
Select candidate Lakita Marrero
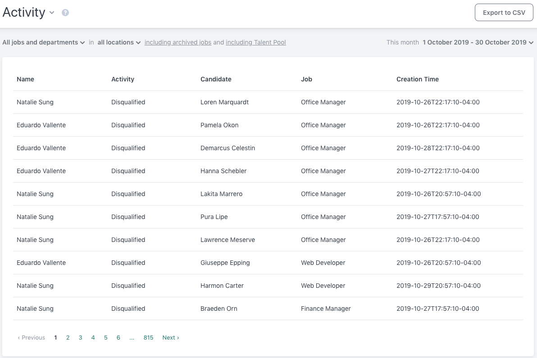pyautogui.click(x=221, y=194)
